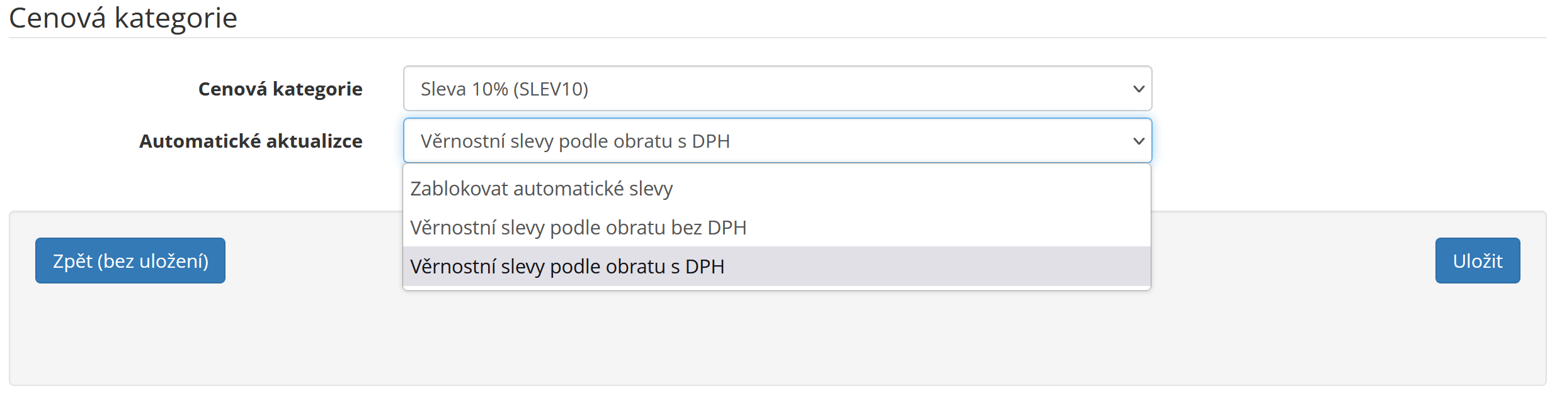This screenshot has width=1557, height=396.
Task: Open the Cenová kategorie dropdown arrow
Action: (x=1138, y=89)
